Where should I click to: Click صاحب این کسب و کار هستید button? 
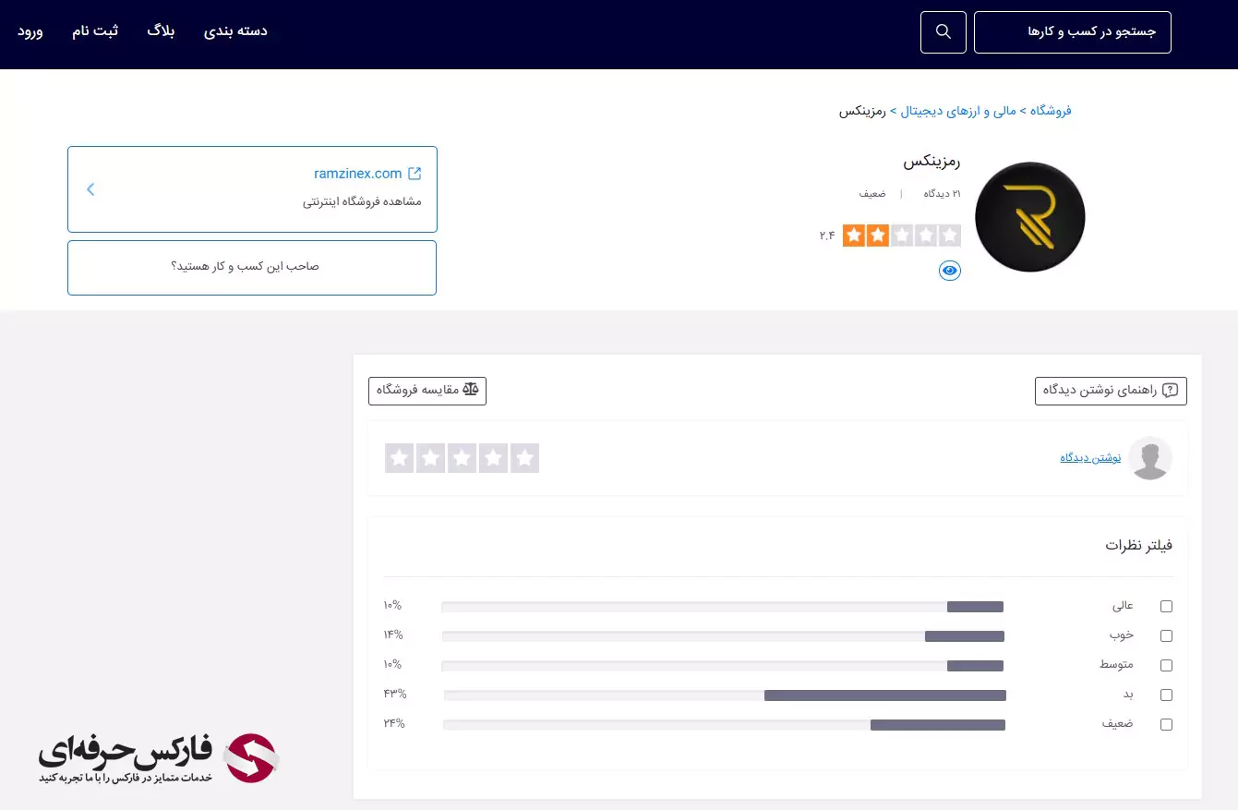252,268
